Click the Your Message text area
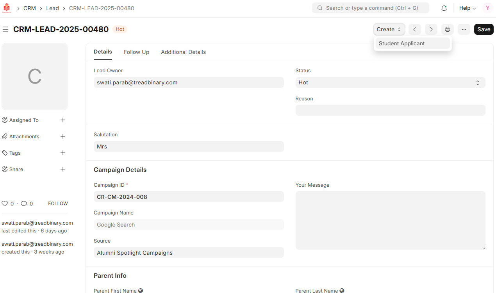Viewport: 496px width, 293px height. pos(390,220)
